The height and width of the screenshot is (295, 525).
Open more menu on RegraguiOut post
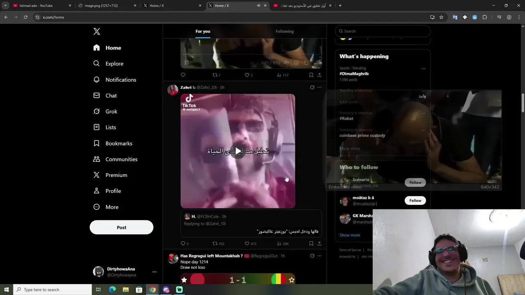(x=320, y=256)
